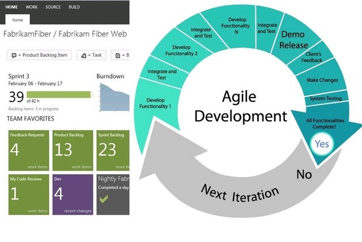The width and height of the screenshot is (362, 242).
Task: Click the TEAM FAVORITES heading
Action: point(31,118)
